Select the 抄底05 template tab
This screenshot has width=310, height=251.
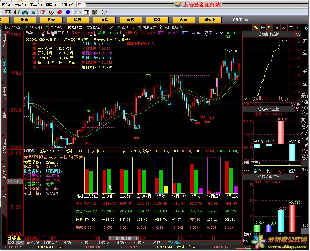click(x=139, y=243)
